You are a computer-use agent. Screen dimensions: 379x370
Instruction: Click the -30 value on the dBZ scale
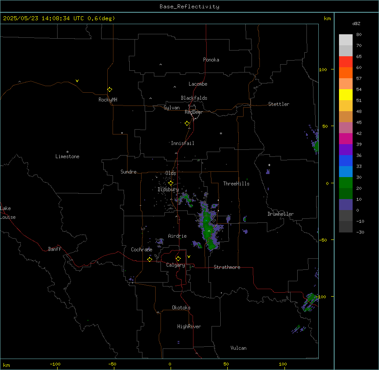pyautogui.click(x=360, y=232)
